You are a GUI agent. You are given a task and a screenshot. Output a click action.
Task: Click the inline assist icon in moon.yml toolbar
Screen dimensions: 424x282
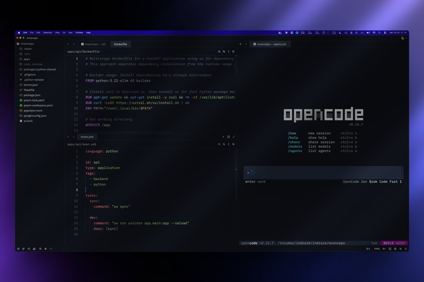coord(224,144)
